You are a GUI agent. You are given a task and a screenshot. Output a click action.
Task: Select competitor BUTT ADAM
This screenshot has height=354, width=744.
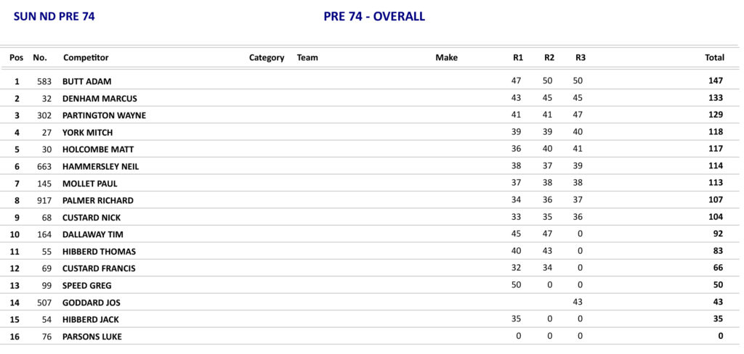coord(86,82)
